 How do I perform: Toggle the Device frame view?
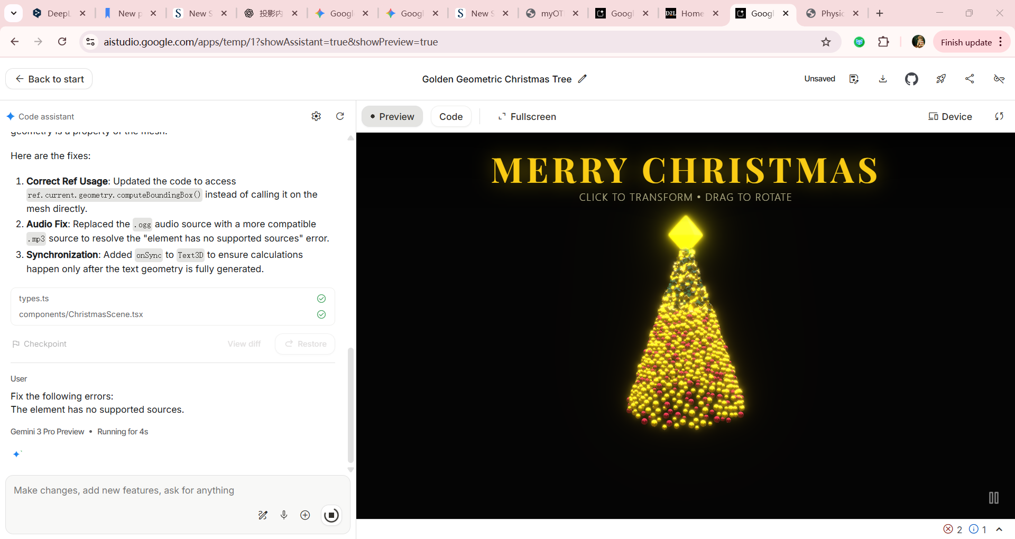pos(950,116)
